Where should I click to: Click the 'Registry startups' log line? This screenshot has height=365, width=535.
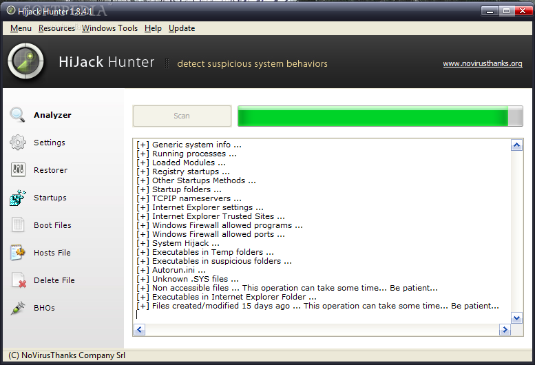pyautogui.click(x=183, y=171)
